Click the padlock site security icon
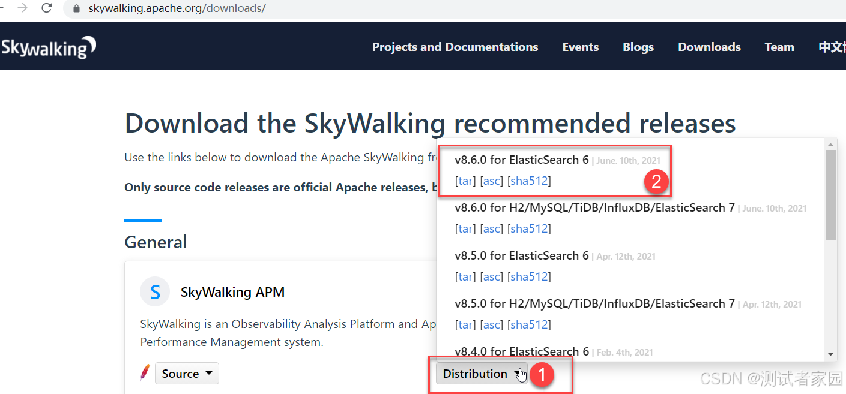The width and height of the screenshot is (846, 394). tap(76, 8)
